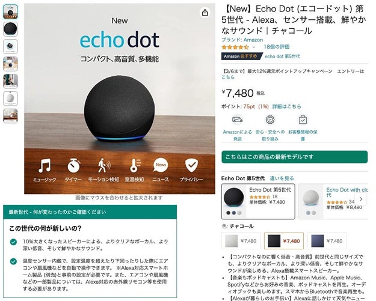This screenshot has height=301, width=376.
Task: Show next model with carousel right chevron
Action: (x=360, y=199)
